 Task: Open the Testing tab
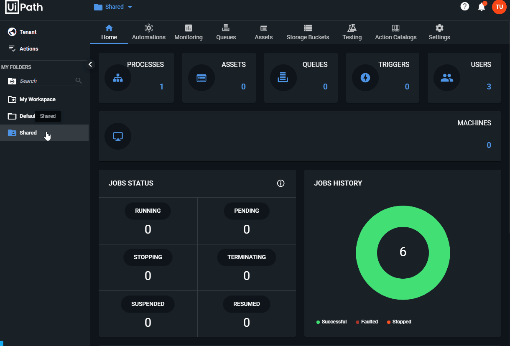point(352,32)
